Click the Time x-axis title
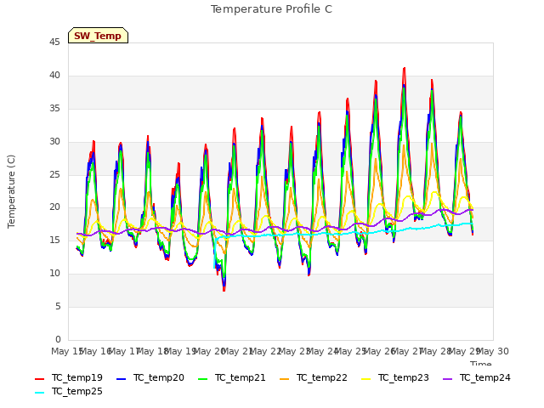544x408 pixels. (481, 363)
